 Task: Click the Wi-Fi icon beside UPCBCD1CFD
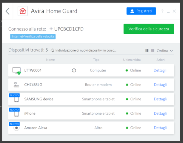click(x=51, y=29)
